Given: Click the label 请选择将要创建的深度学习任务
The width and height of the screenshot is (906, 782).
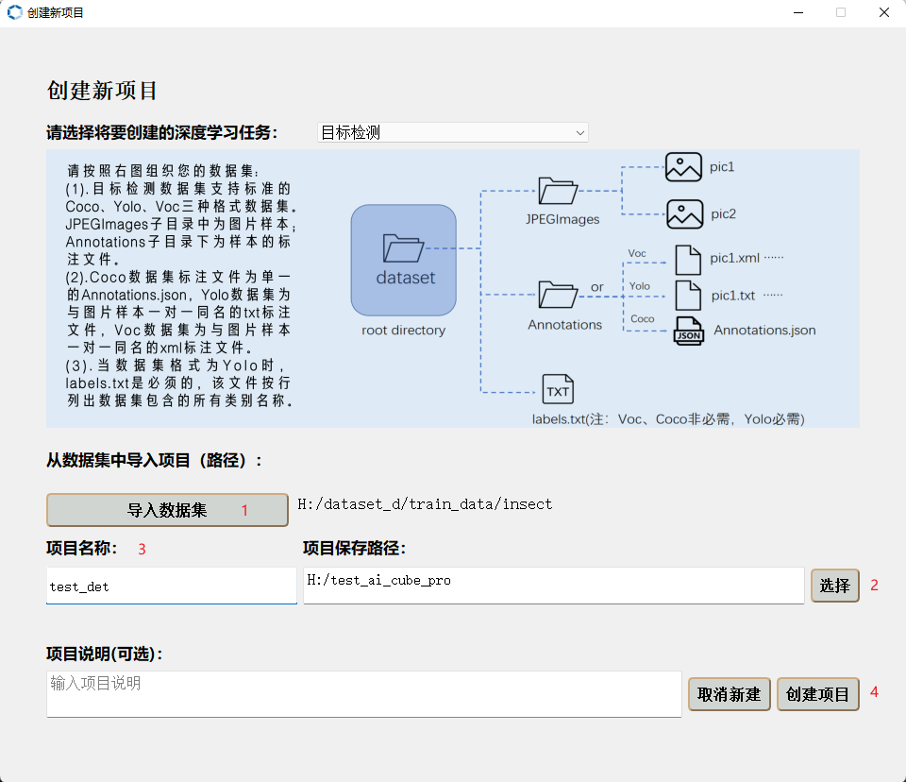Looking at the screenshot, I should (x=161, y=133).
